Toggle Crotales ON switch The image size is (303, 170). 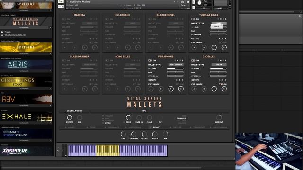[193, 61]
